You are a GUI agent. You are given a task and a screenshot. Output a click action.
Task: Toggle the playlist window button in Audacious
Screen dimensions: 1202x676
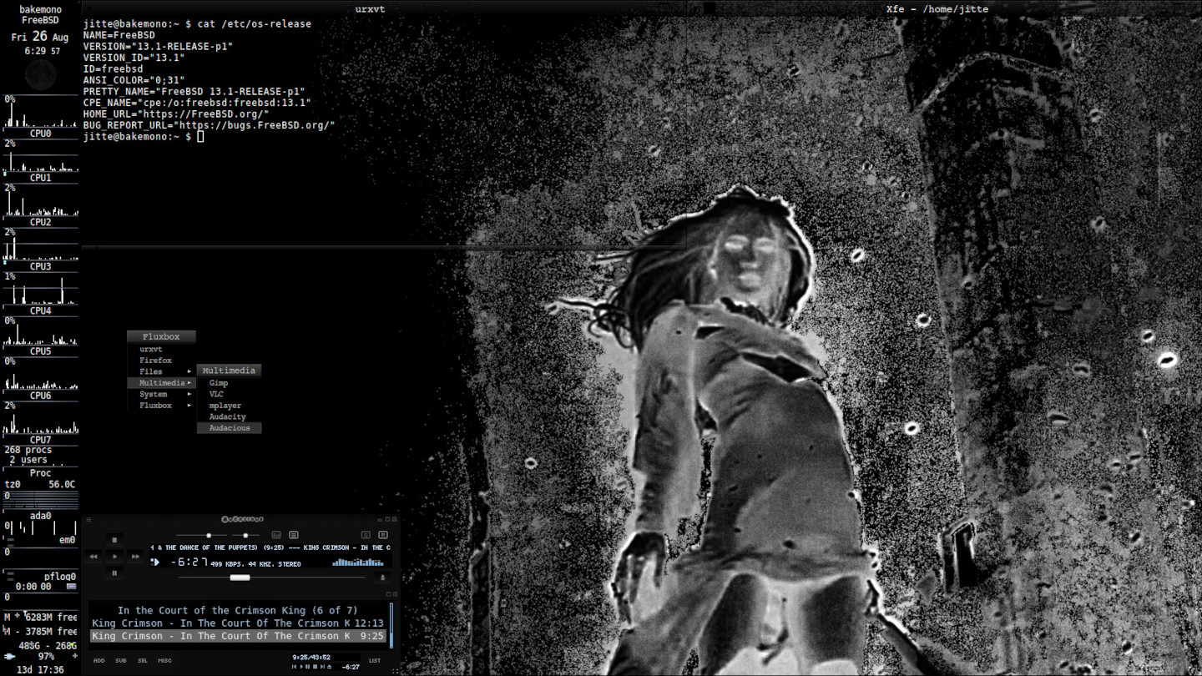[294, 535]
